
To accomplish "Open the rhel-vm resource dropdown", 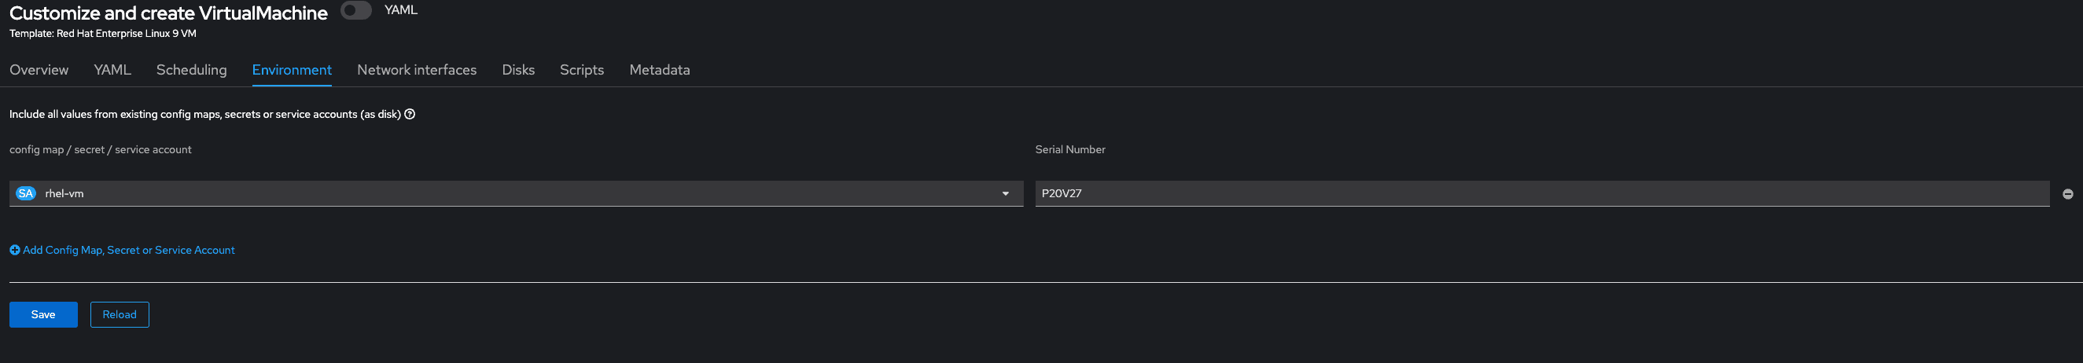I will point(516,193).
